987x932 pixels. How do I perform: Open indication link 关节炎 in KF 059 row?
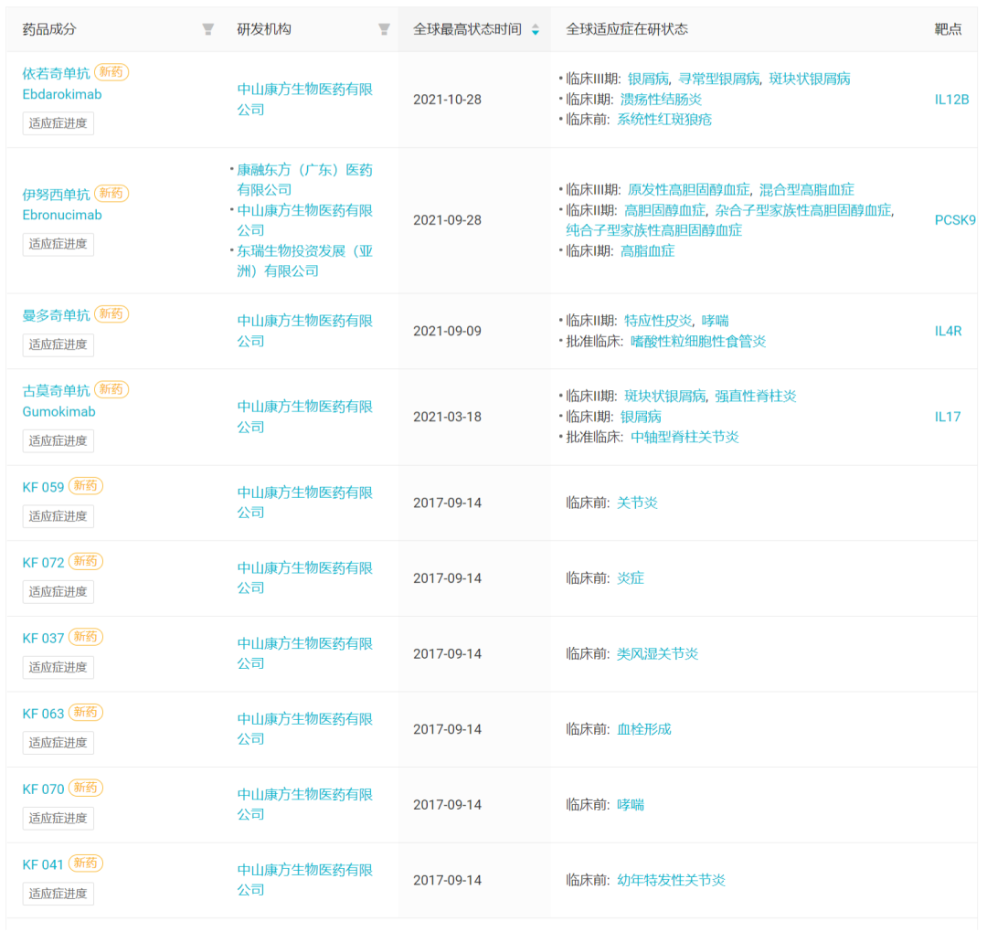(x=637, y=503)
